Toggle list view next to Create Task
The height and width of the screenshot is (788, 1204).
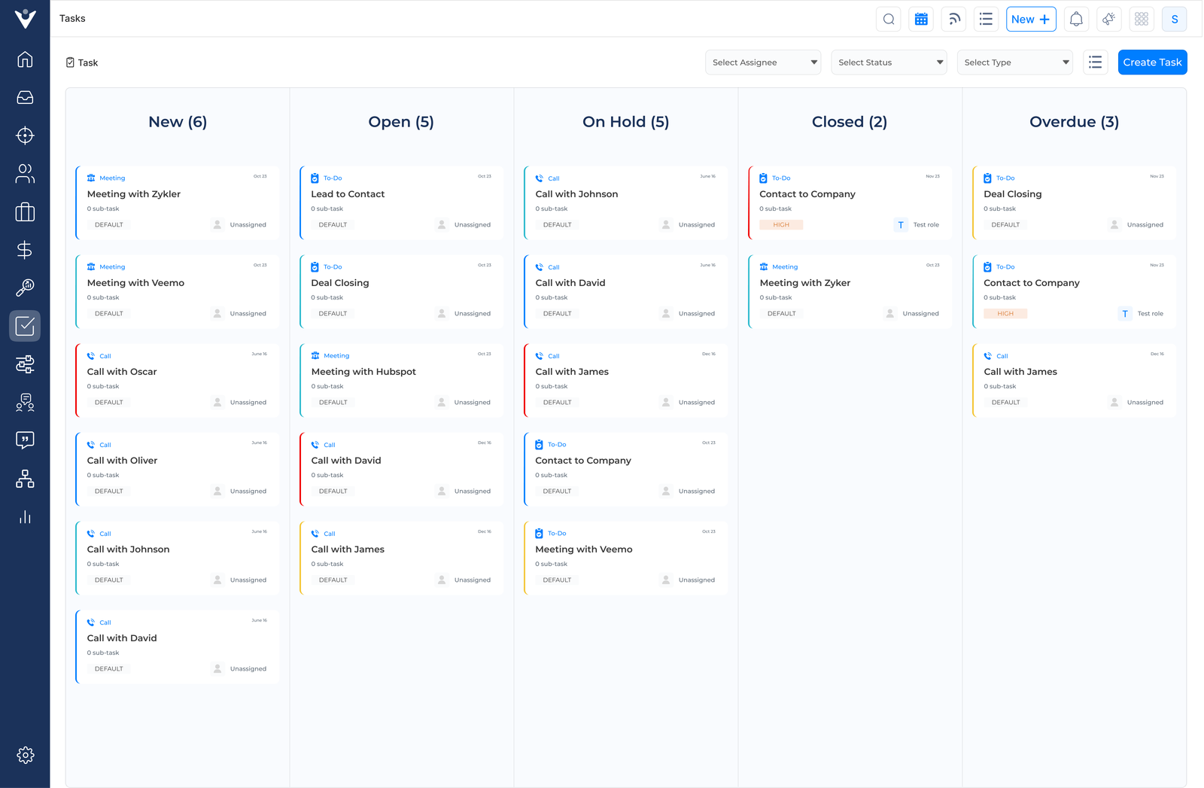[1095, 62]
